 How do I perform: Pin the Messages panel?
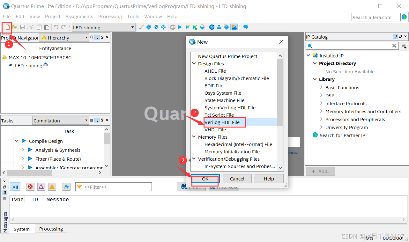click(4, 193)
